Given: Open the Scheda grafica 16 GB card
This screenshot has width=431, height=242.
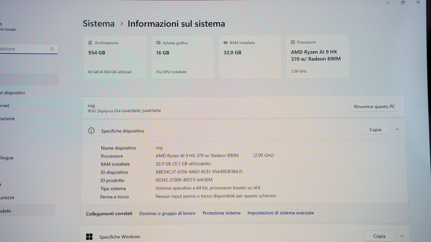Looking at the screenshot, I should pos(183,57).
